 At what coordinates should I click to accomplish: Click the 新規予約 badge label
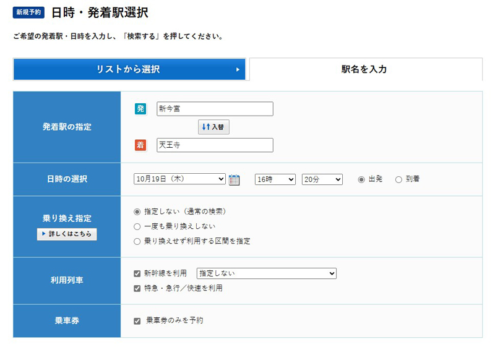coord(28,12)
